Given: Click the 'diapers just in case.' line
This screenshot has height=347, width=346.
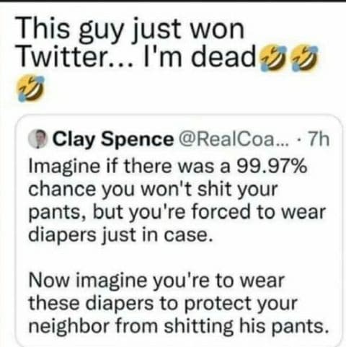Looking at the screenshot, I should 120,235.
